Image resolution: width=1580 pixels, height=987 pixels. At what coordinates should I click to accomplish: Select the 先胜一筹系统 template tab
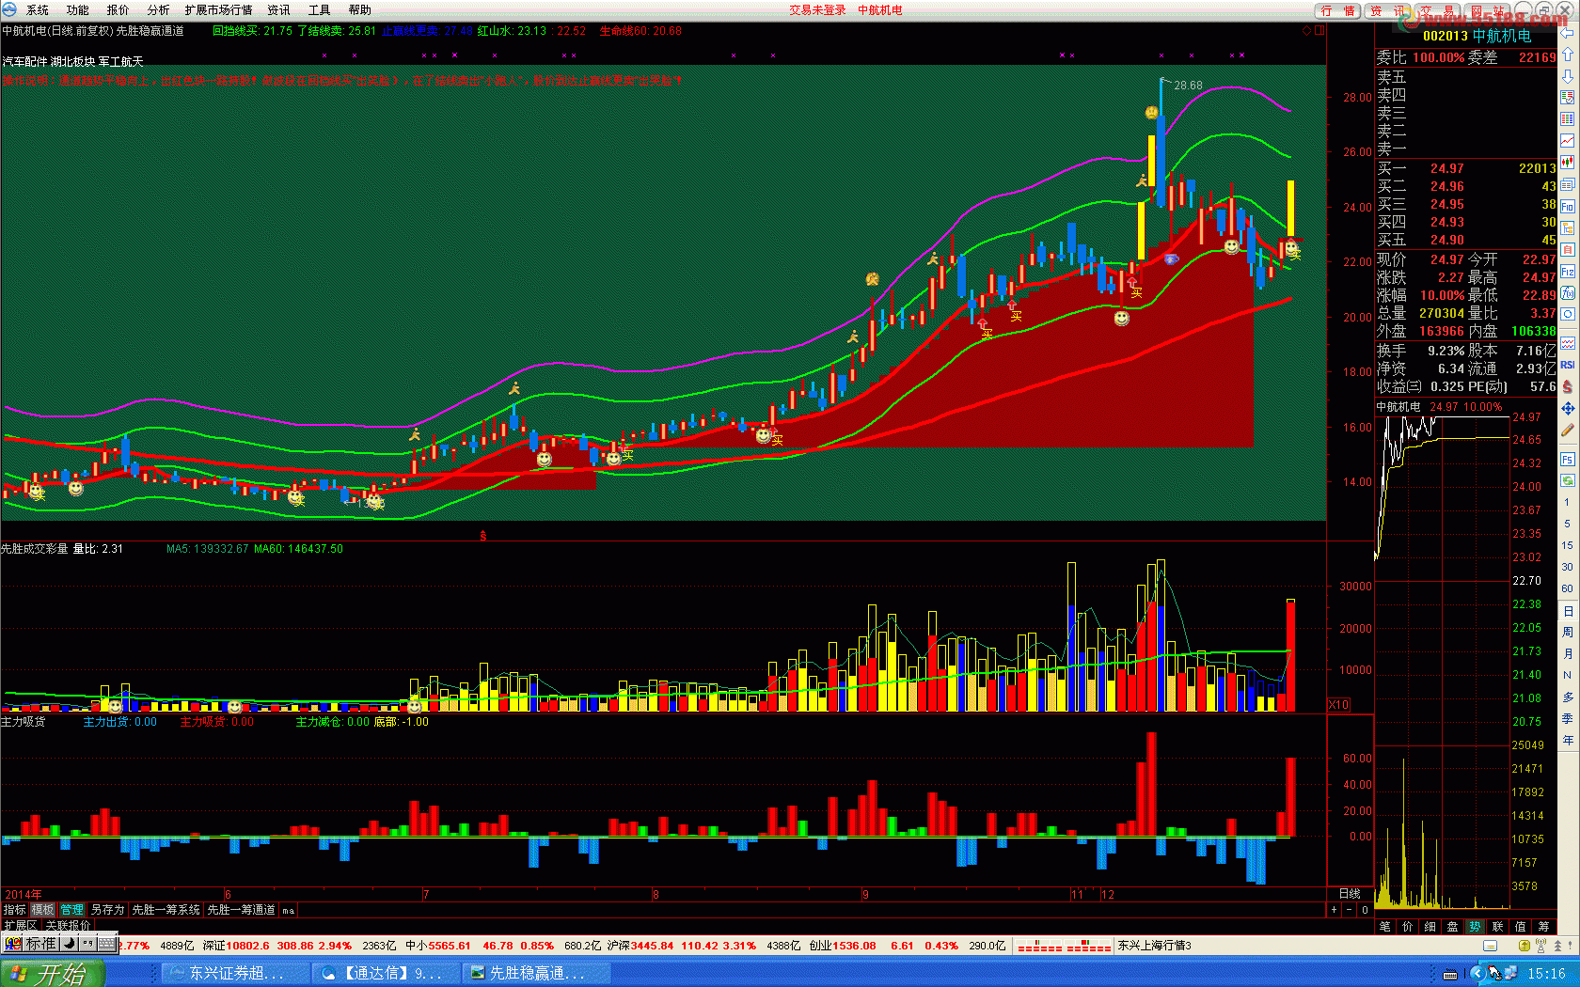[166, 910]
